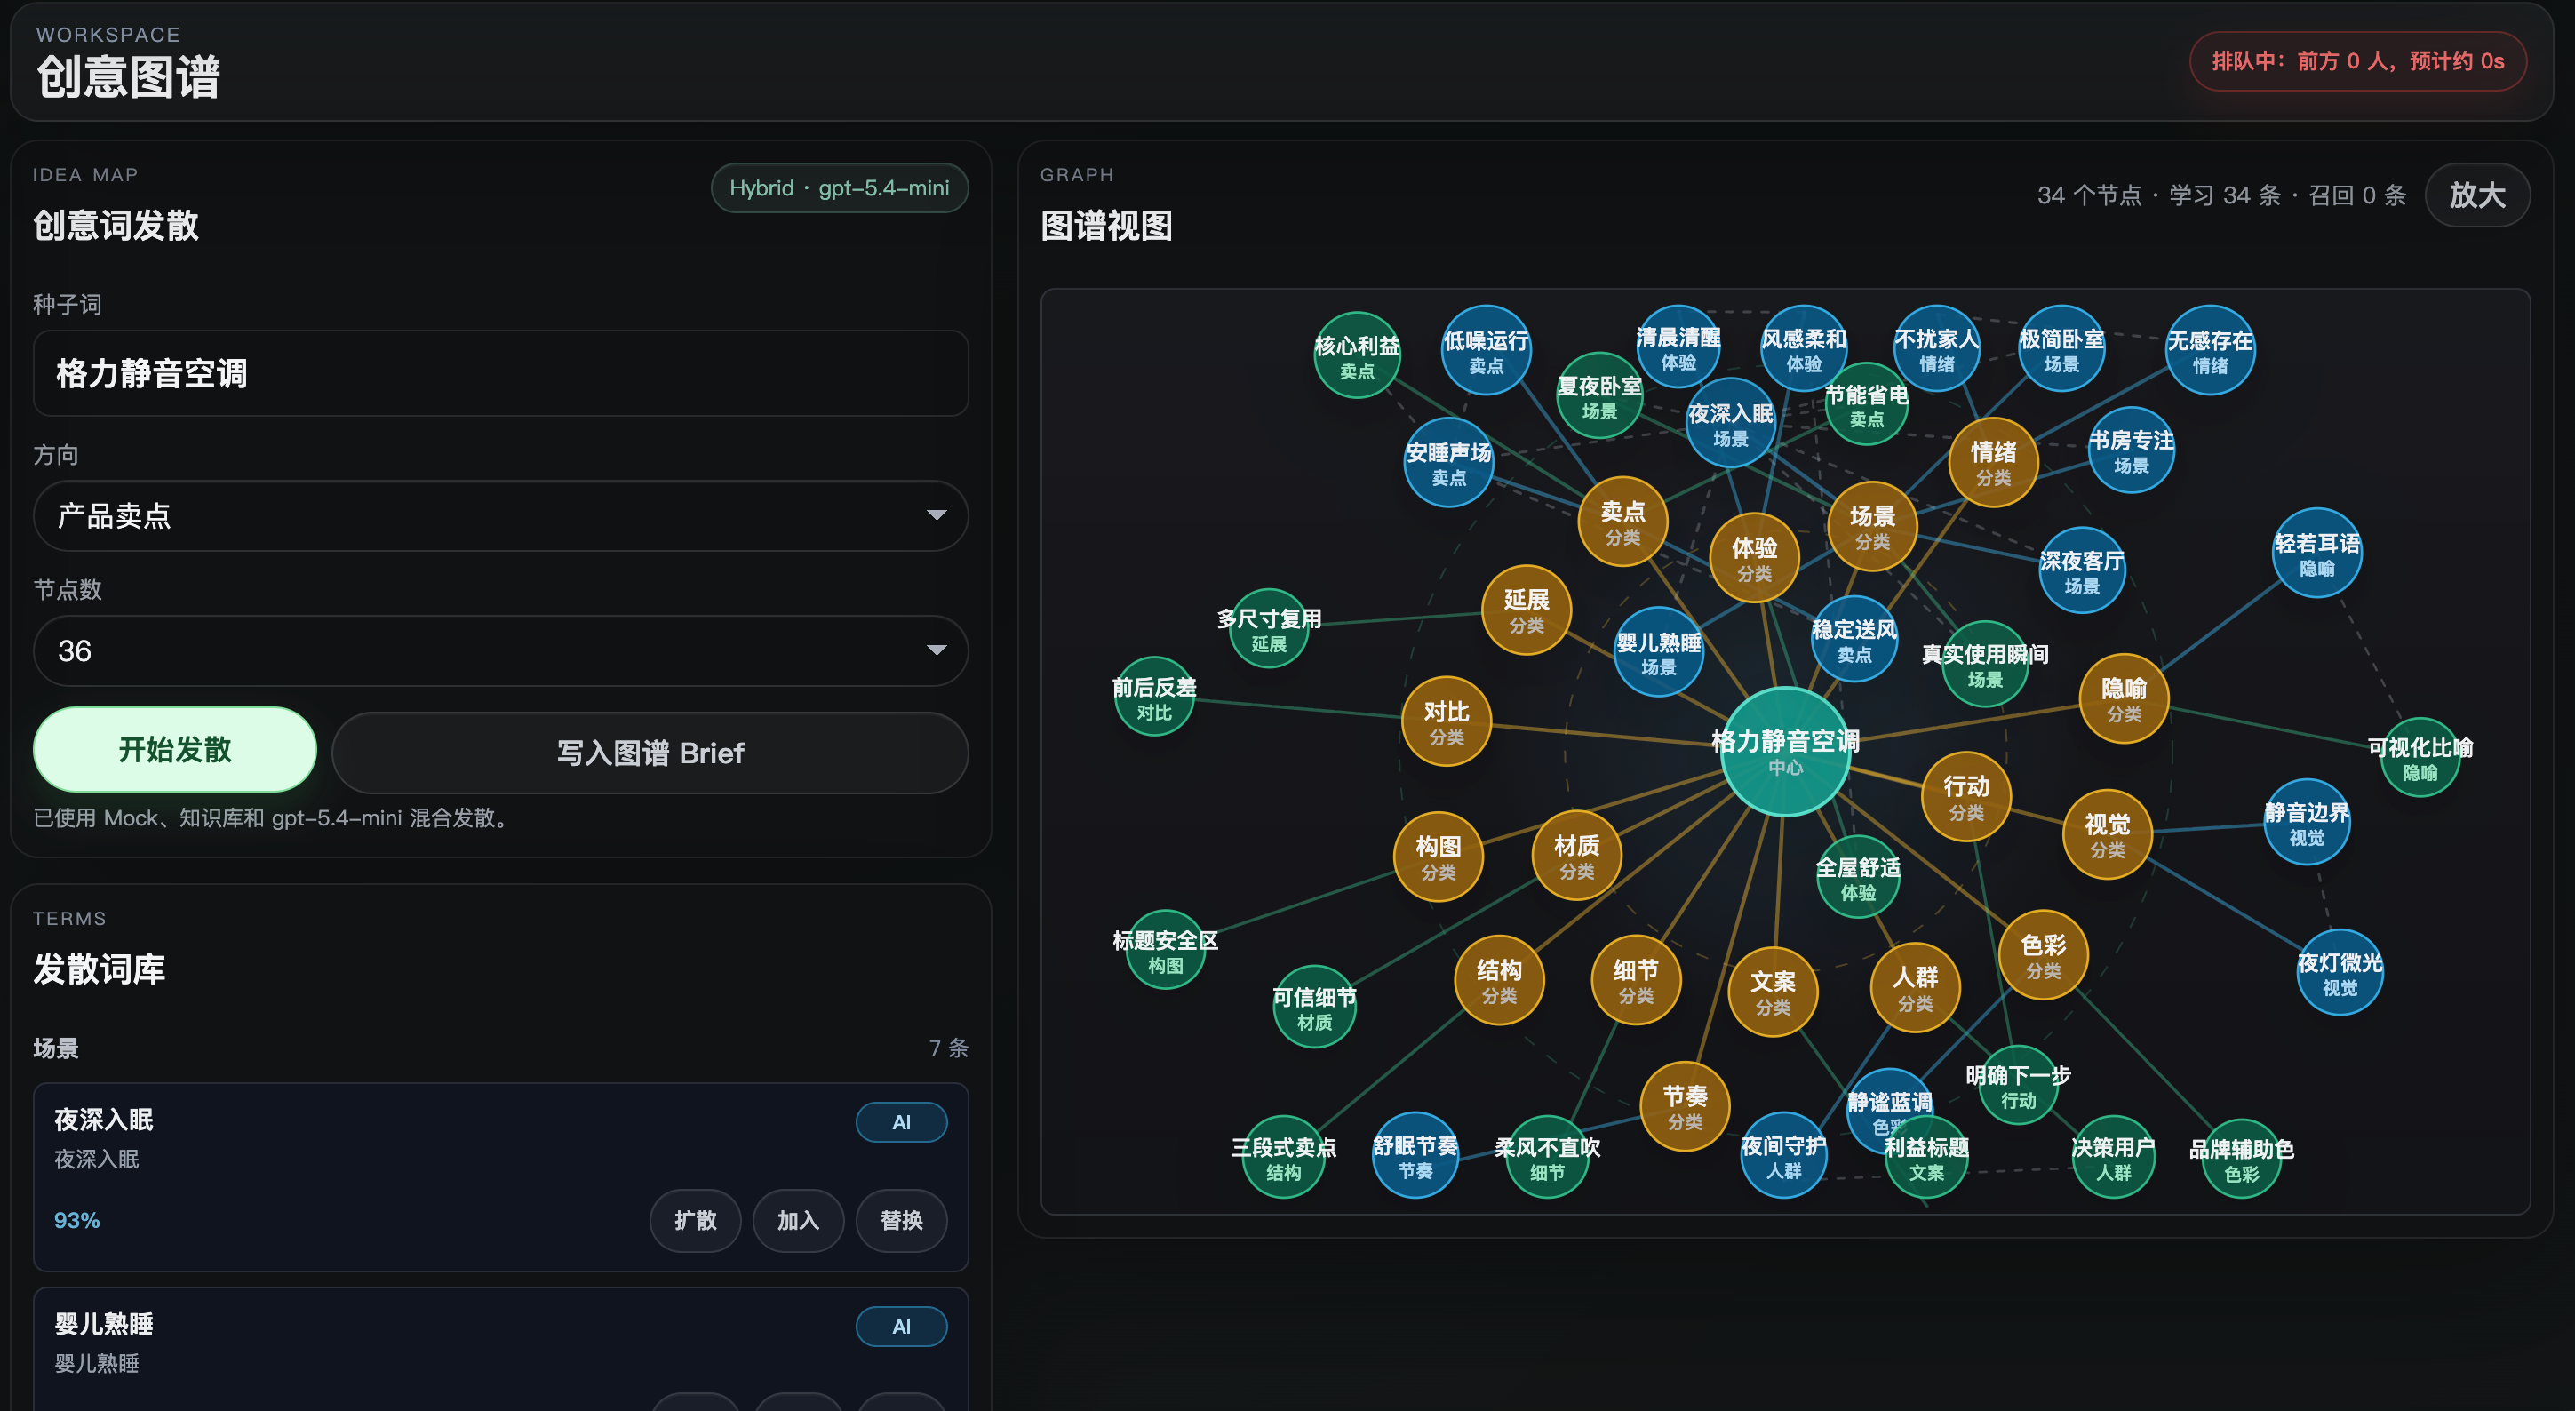Open the 节点数 dropdown showing 36
Image resolution: width=2575 pixels, height=1411 pixels.
pyautogui.click(x=499, y=650)
